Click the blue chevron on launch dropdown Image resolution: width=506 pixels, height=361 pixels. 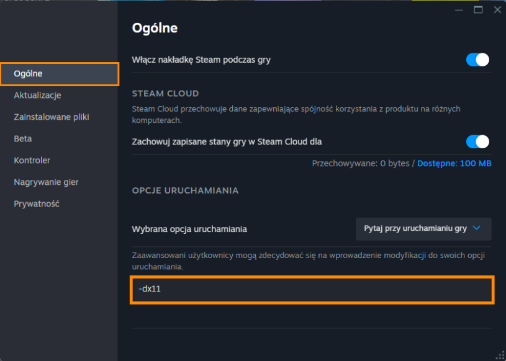(476, 228)
